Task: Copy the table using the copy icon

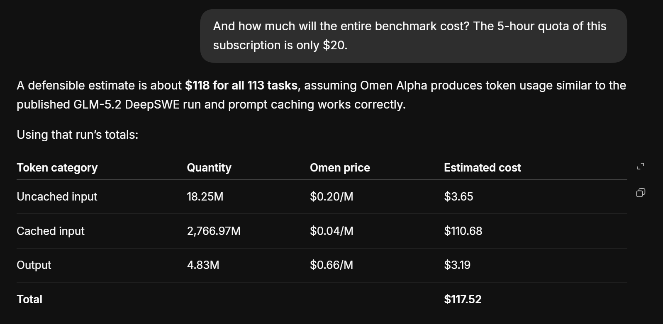Action: 641,193
